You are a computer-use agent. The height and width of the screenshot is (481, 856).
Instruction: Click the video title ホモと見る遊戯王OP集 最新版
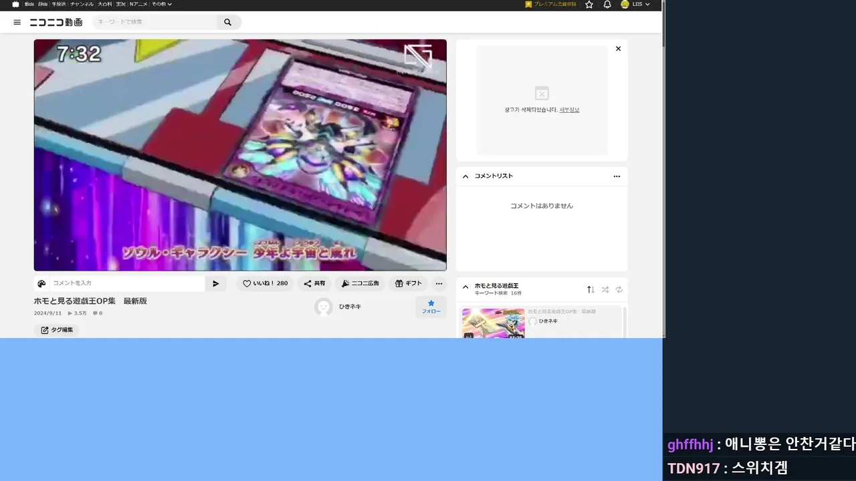point(90,301)
